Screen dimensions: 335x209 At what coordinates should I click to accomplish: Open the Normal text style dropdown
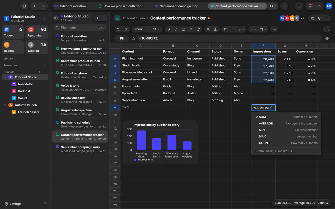[141, 29]
